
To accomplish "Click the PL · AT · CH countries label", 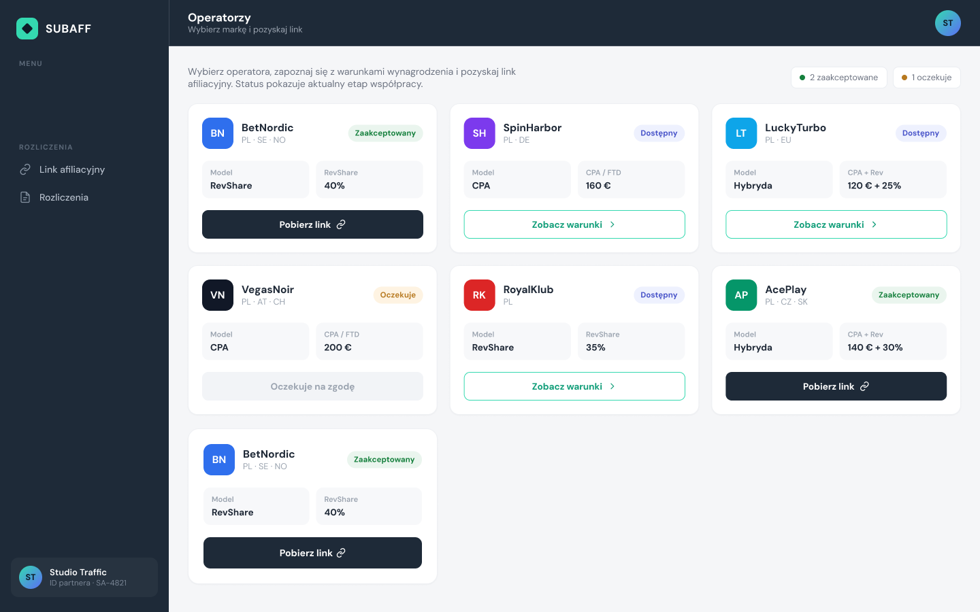I will pyautogui.click(x=263, y=302).
